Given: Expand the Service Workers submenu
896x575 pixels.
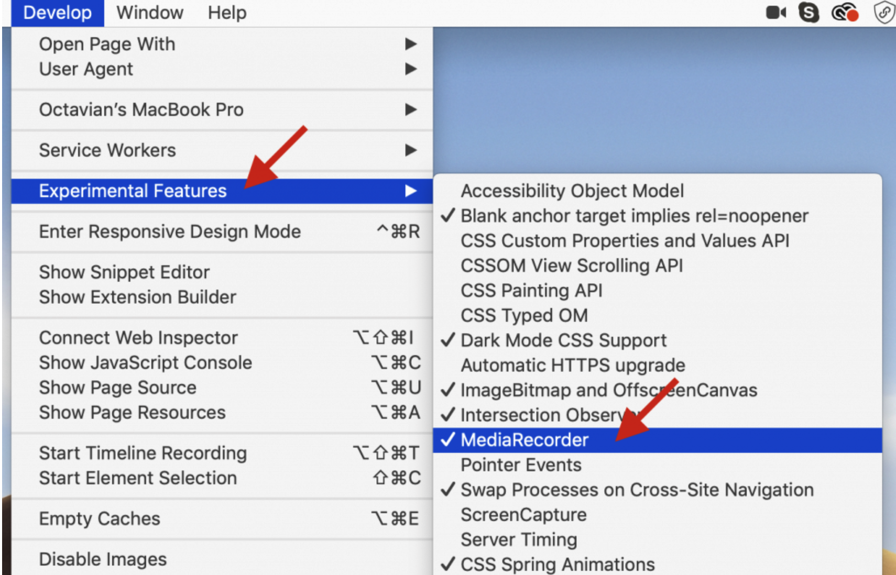Looking at the screenshot, I should 222,150.
